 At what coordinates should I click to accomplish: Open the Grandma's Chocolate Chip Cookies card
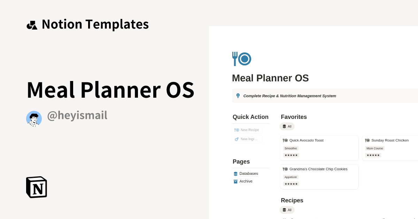point(318,169)
